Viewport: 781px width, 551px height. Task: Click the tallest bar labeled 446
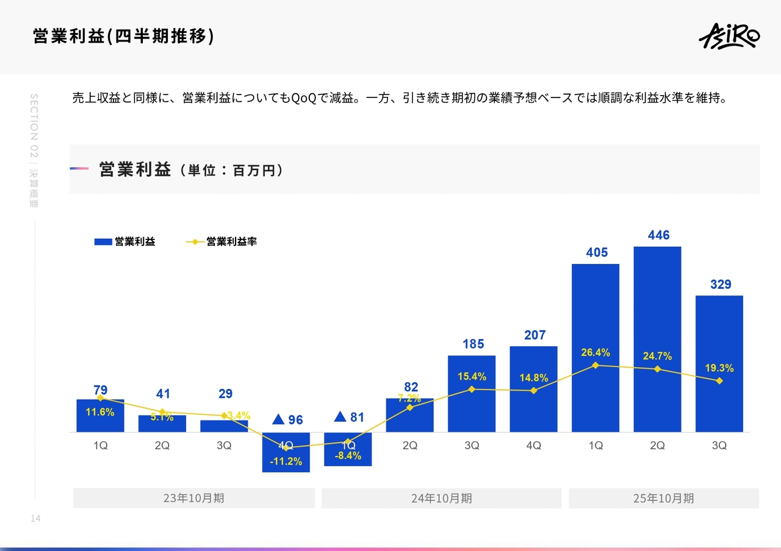click(x=657, y=317)
